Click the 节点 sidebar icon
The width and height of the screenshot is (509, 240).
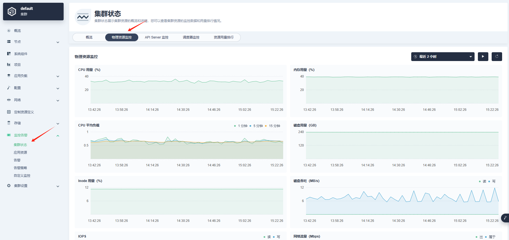(9, 42)
